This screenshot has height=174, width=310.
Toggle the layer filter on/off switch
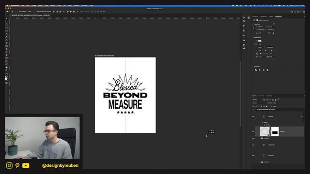278,99
